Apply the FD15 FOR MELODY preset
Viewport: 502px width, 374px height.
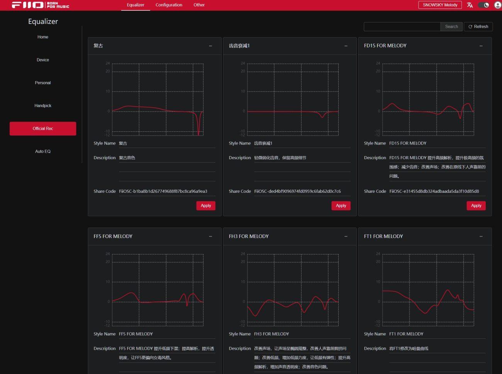(476, 206)
